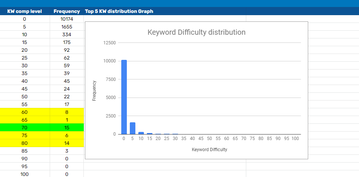Click the 'Top 5 KW distribution Graph' header
The height and width of the screenshot is (177, 359).
(x=119, y=11)
